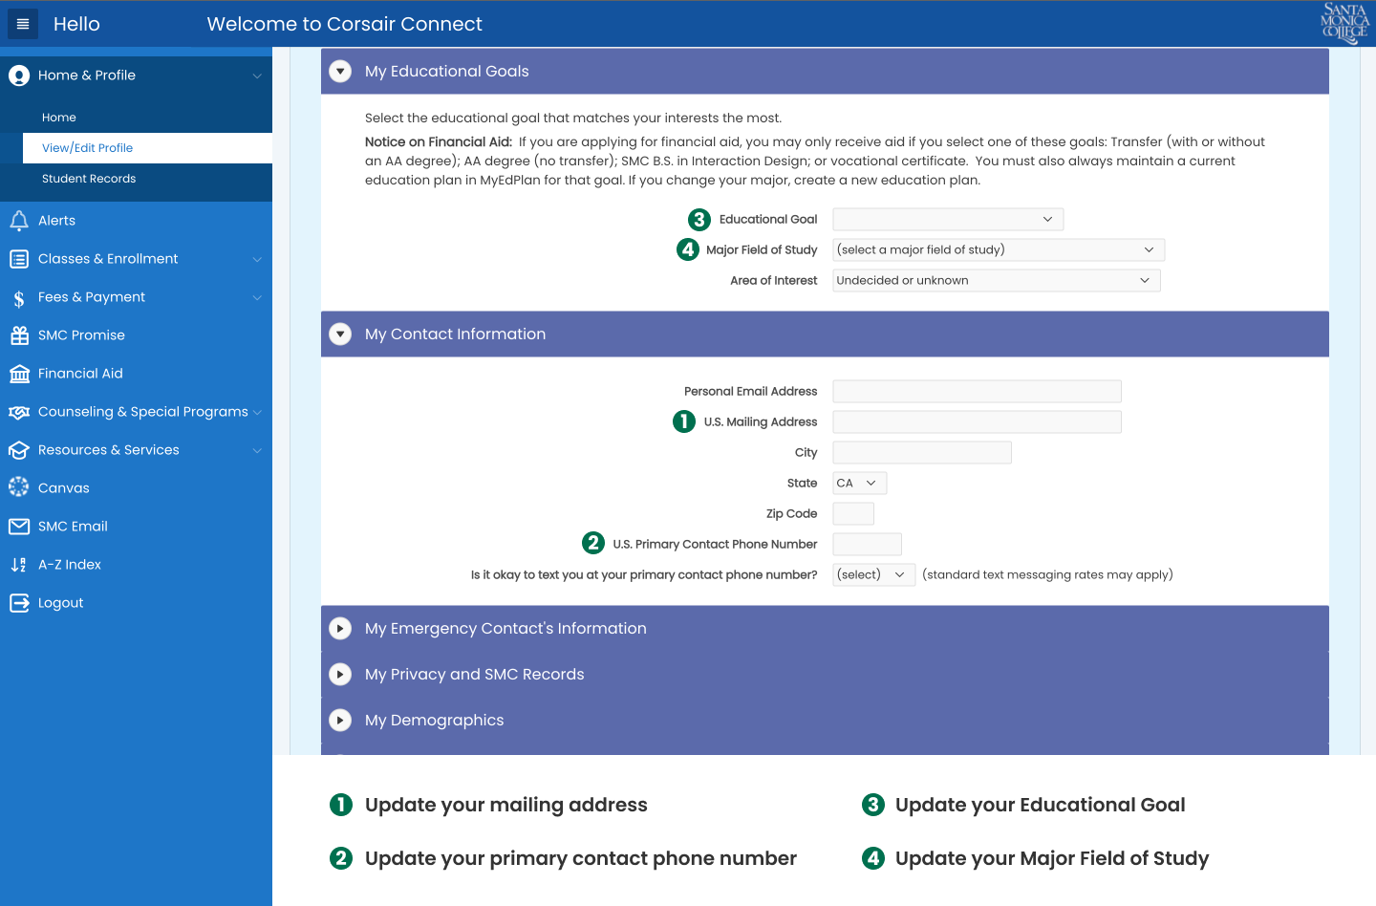Open the State dropdown showing CA
This screenshot has width=1376, height=906.
pos(859,484)
